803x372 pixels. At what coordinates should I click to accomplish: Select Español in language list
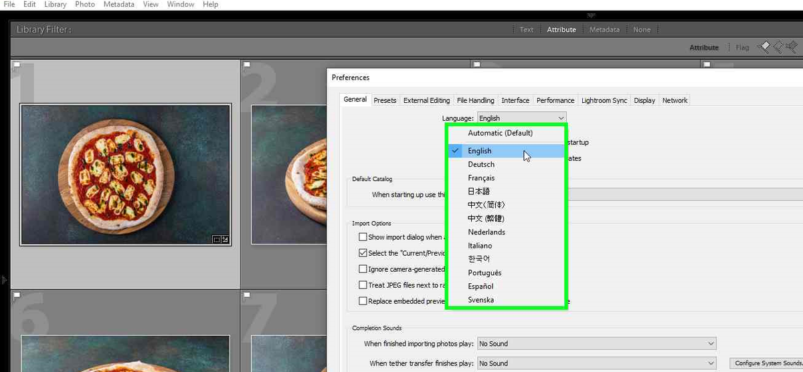tap(506, 287)
